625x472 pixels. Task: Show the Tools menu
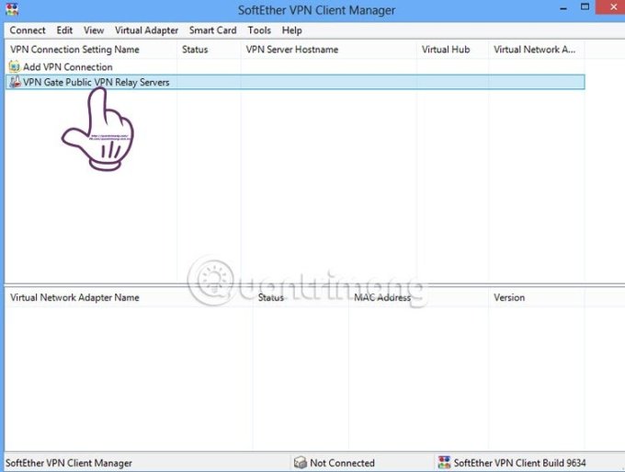(259, 30)
